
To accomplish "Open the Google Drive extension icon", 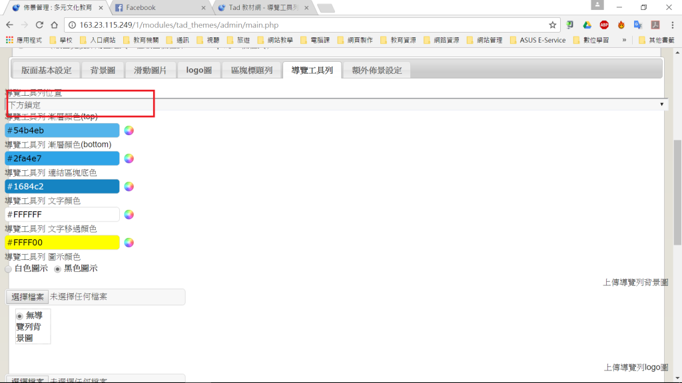I will tap(587, 25).
